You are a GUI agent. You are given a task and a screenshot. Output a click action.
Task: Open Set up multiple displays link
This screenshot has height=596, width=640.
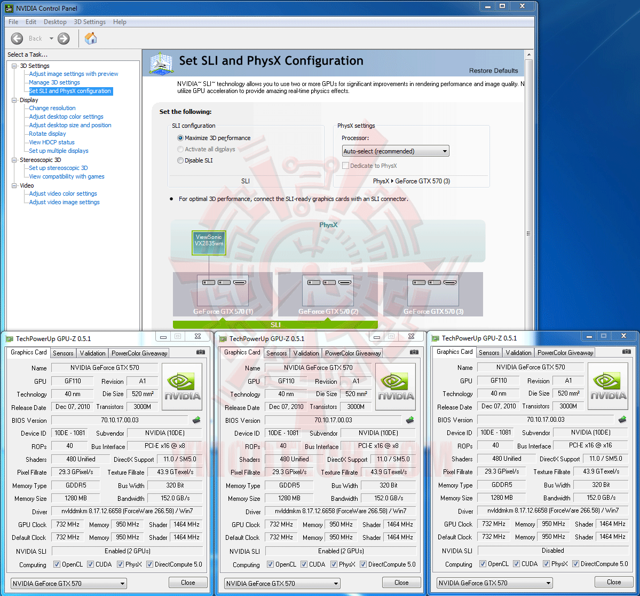coord(59,151)
